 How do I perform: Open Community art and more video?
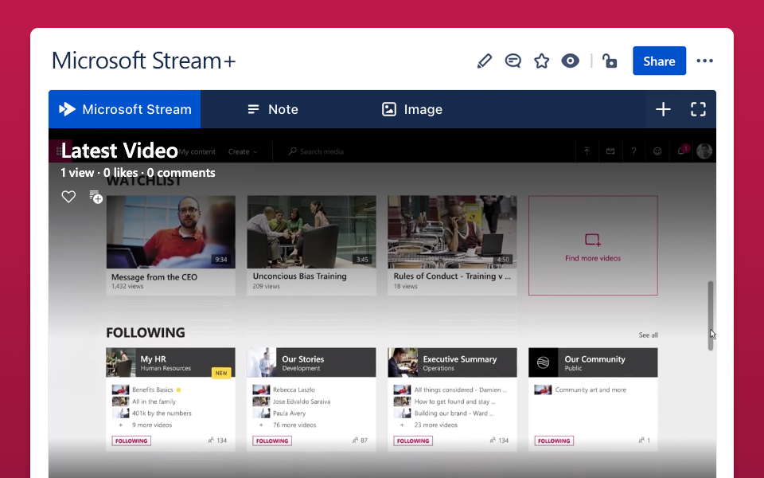tap(591, 390)
